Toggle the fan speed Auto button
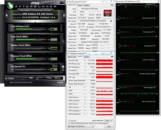Screen dimensions: 161x130 pyautogui.click(x=55, y=66)
